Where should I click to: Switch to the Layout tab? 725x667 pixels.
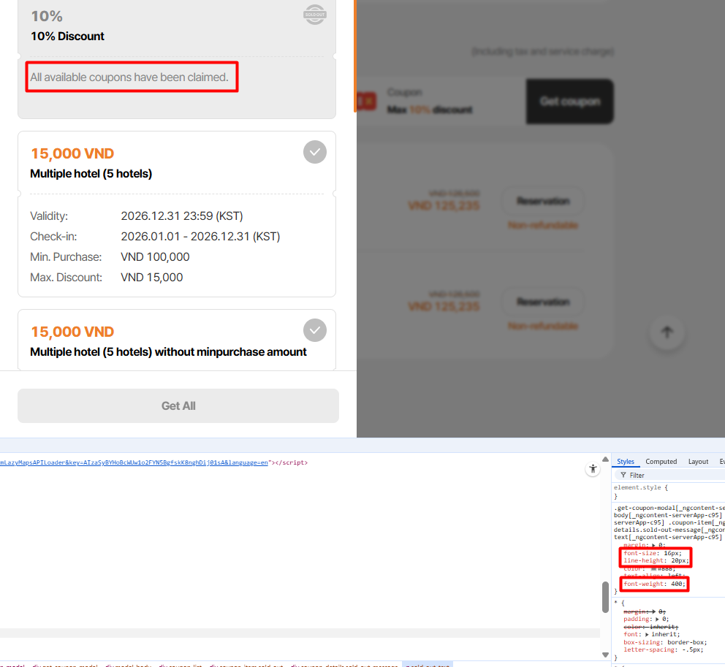[698, 461]
